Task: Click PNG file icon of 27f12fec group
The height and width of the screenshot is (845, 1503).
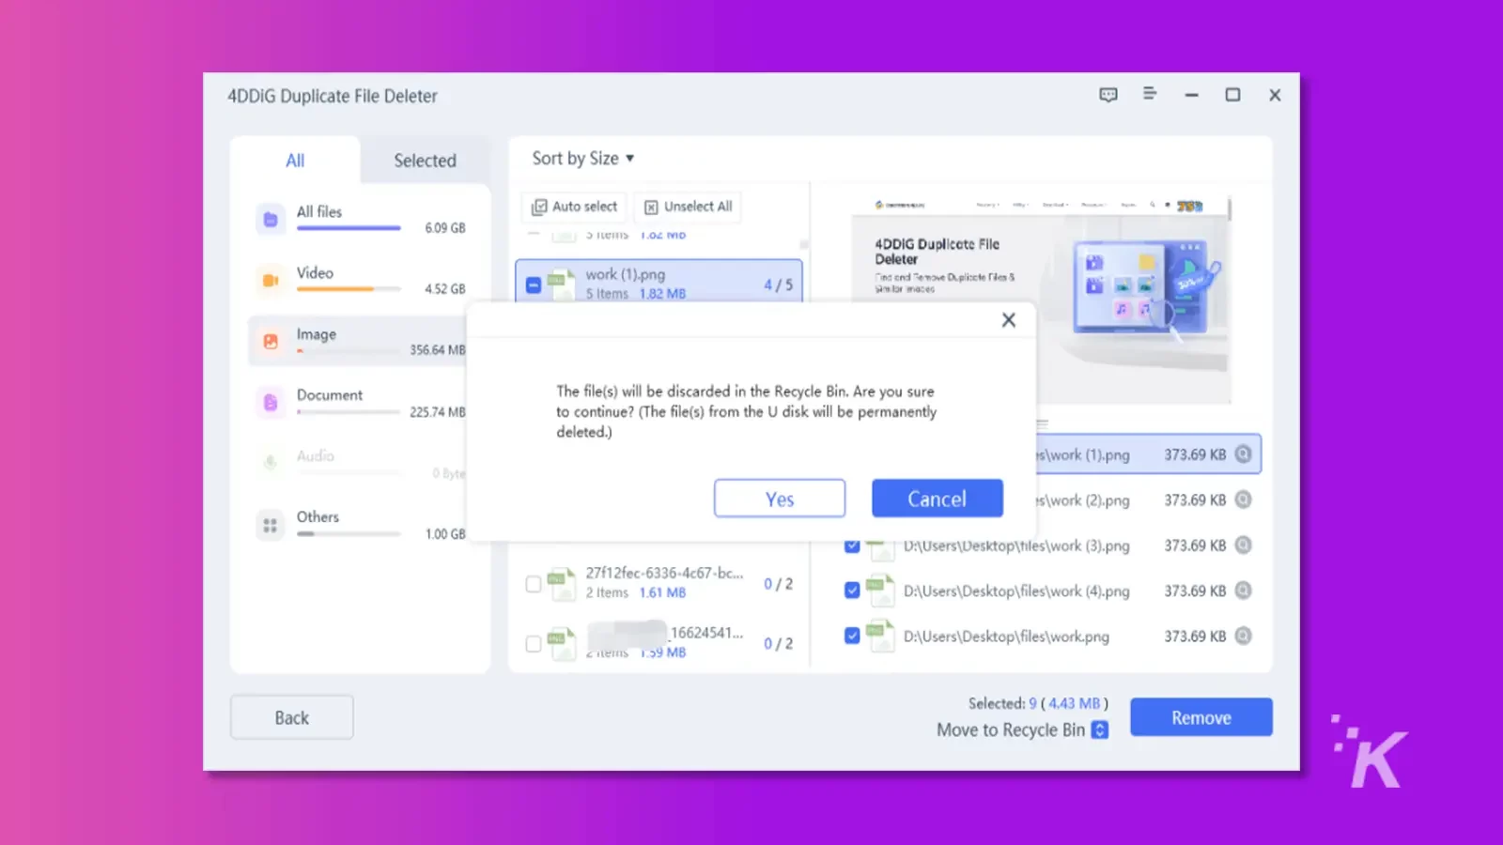Action: (562, 583)
